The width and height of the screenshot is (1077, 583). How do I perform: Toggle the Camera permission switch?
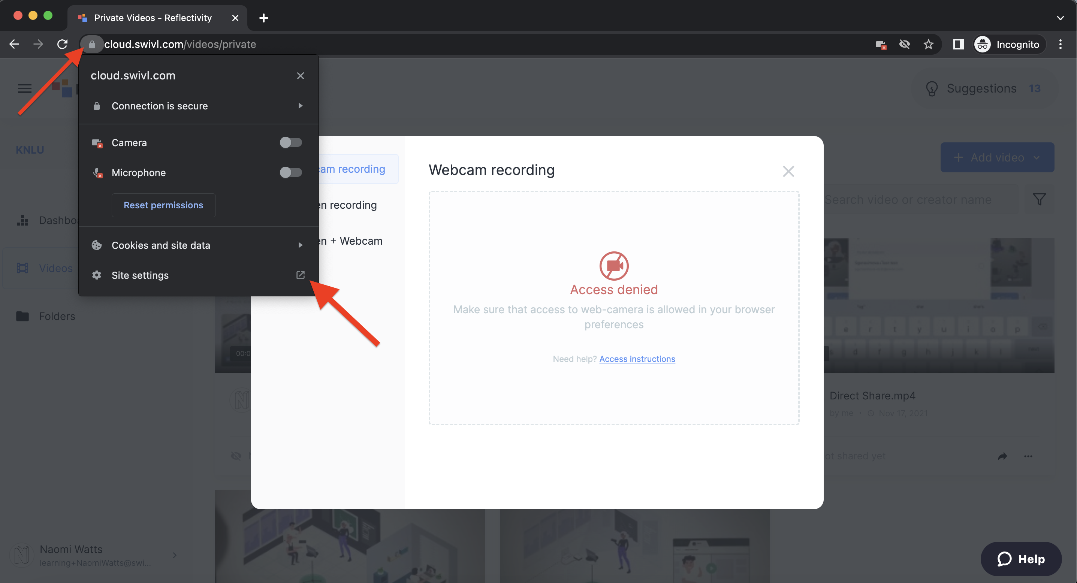pyautogui.click(x=290, y=142)
